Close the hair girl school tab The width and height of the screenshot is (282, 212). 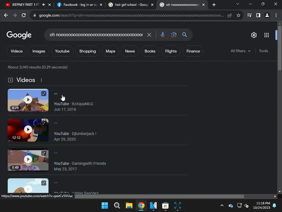pos(152,5)
